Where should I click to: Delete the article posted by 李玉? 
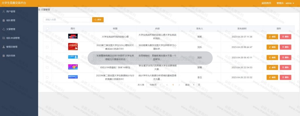[x=285, y=77]
